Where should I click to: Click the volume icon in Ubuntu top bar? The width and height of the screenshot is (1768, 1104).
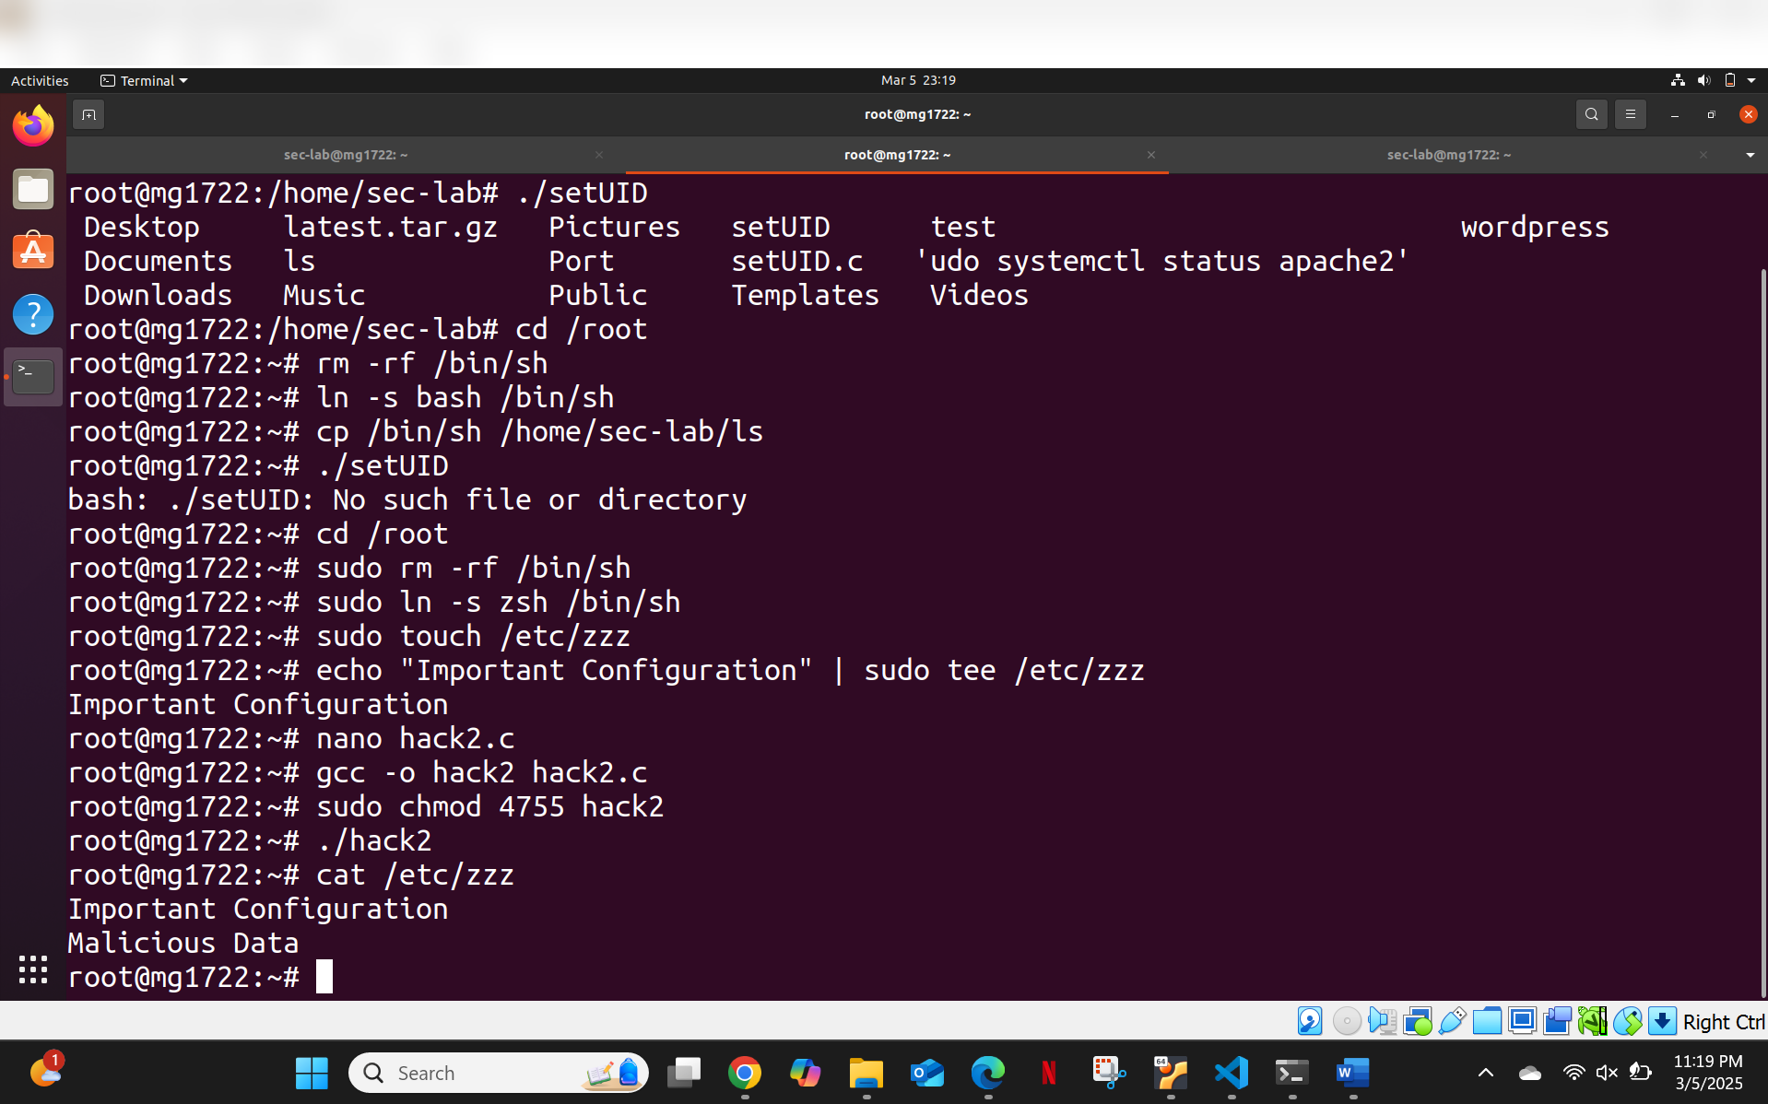[x=1703, y=80]
